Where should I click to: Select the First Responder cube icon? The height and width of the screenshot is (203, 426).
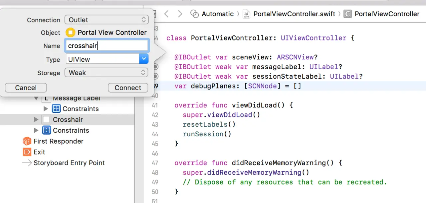click(x=27, y=141)
